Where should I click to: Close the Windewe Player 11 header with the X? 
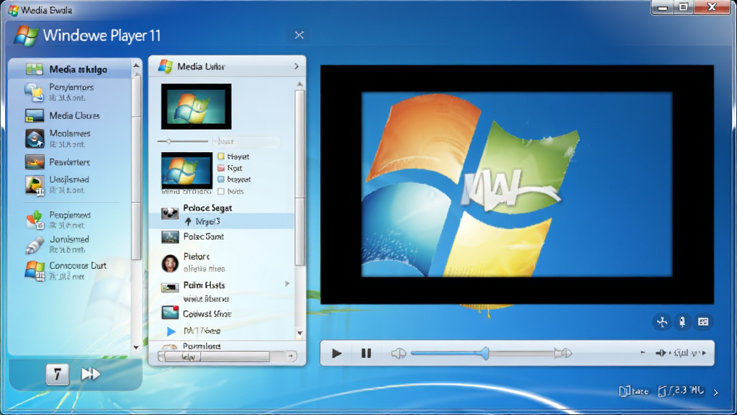pyautogui.click(x=299, y=35)
